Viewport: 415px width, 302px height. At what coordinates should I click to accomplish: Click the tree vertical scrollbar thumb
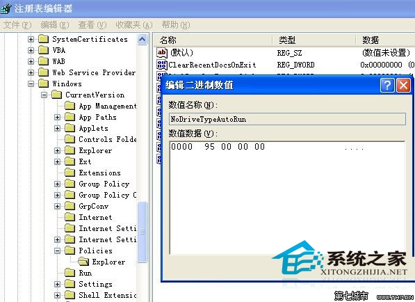[x=142, y=232]
